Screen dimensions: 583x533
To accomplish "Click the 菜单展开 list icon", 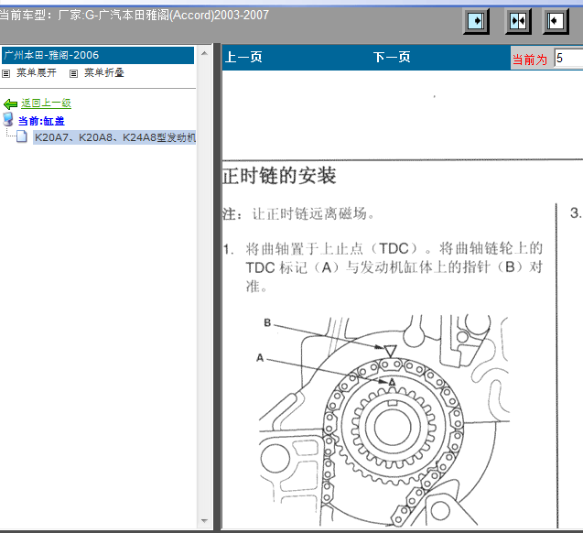I will [x=5, y=73].
